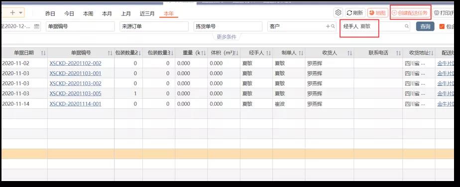Click 崔波 in the 制单人 column
460x187 pixels.
tap(280, 104)
